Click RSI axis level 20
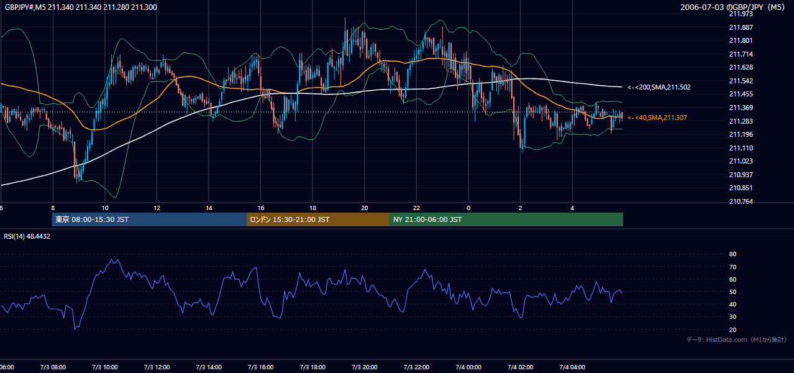 pos(732,329)
